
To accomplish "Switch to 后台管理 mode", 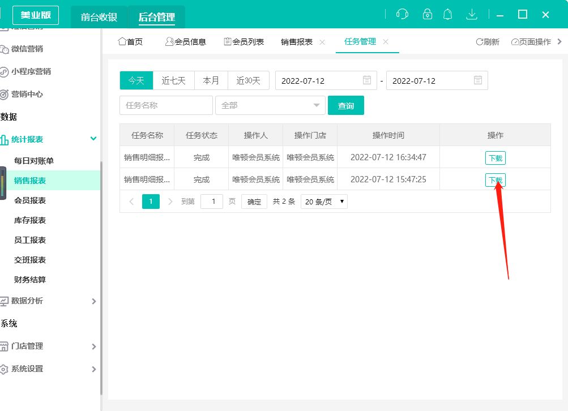I will click(157, 17).
